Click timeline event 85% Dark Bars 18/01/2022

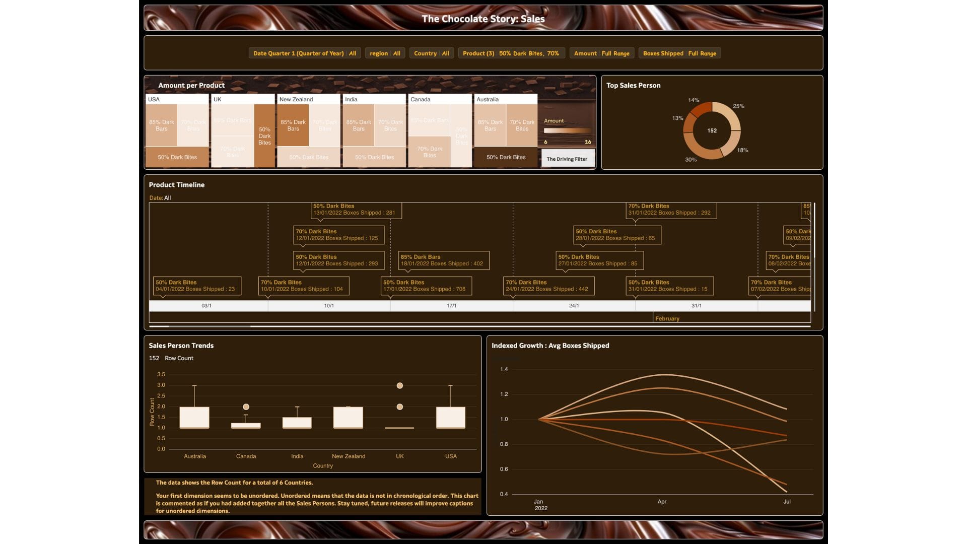pyautogui.click(x=443, y=260)
